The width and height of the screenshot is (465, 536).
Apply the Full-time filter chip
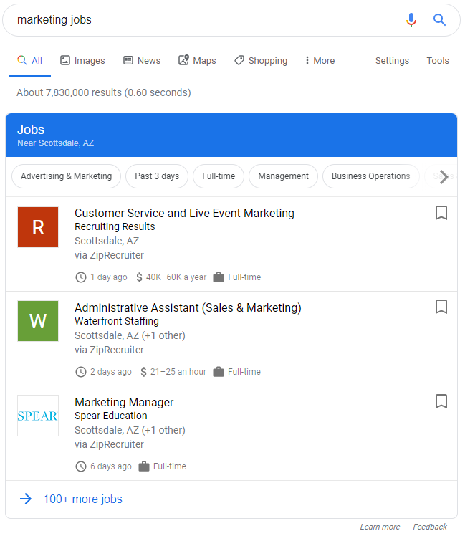click(x=219, y=176)
